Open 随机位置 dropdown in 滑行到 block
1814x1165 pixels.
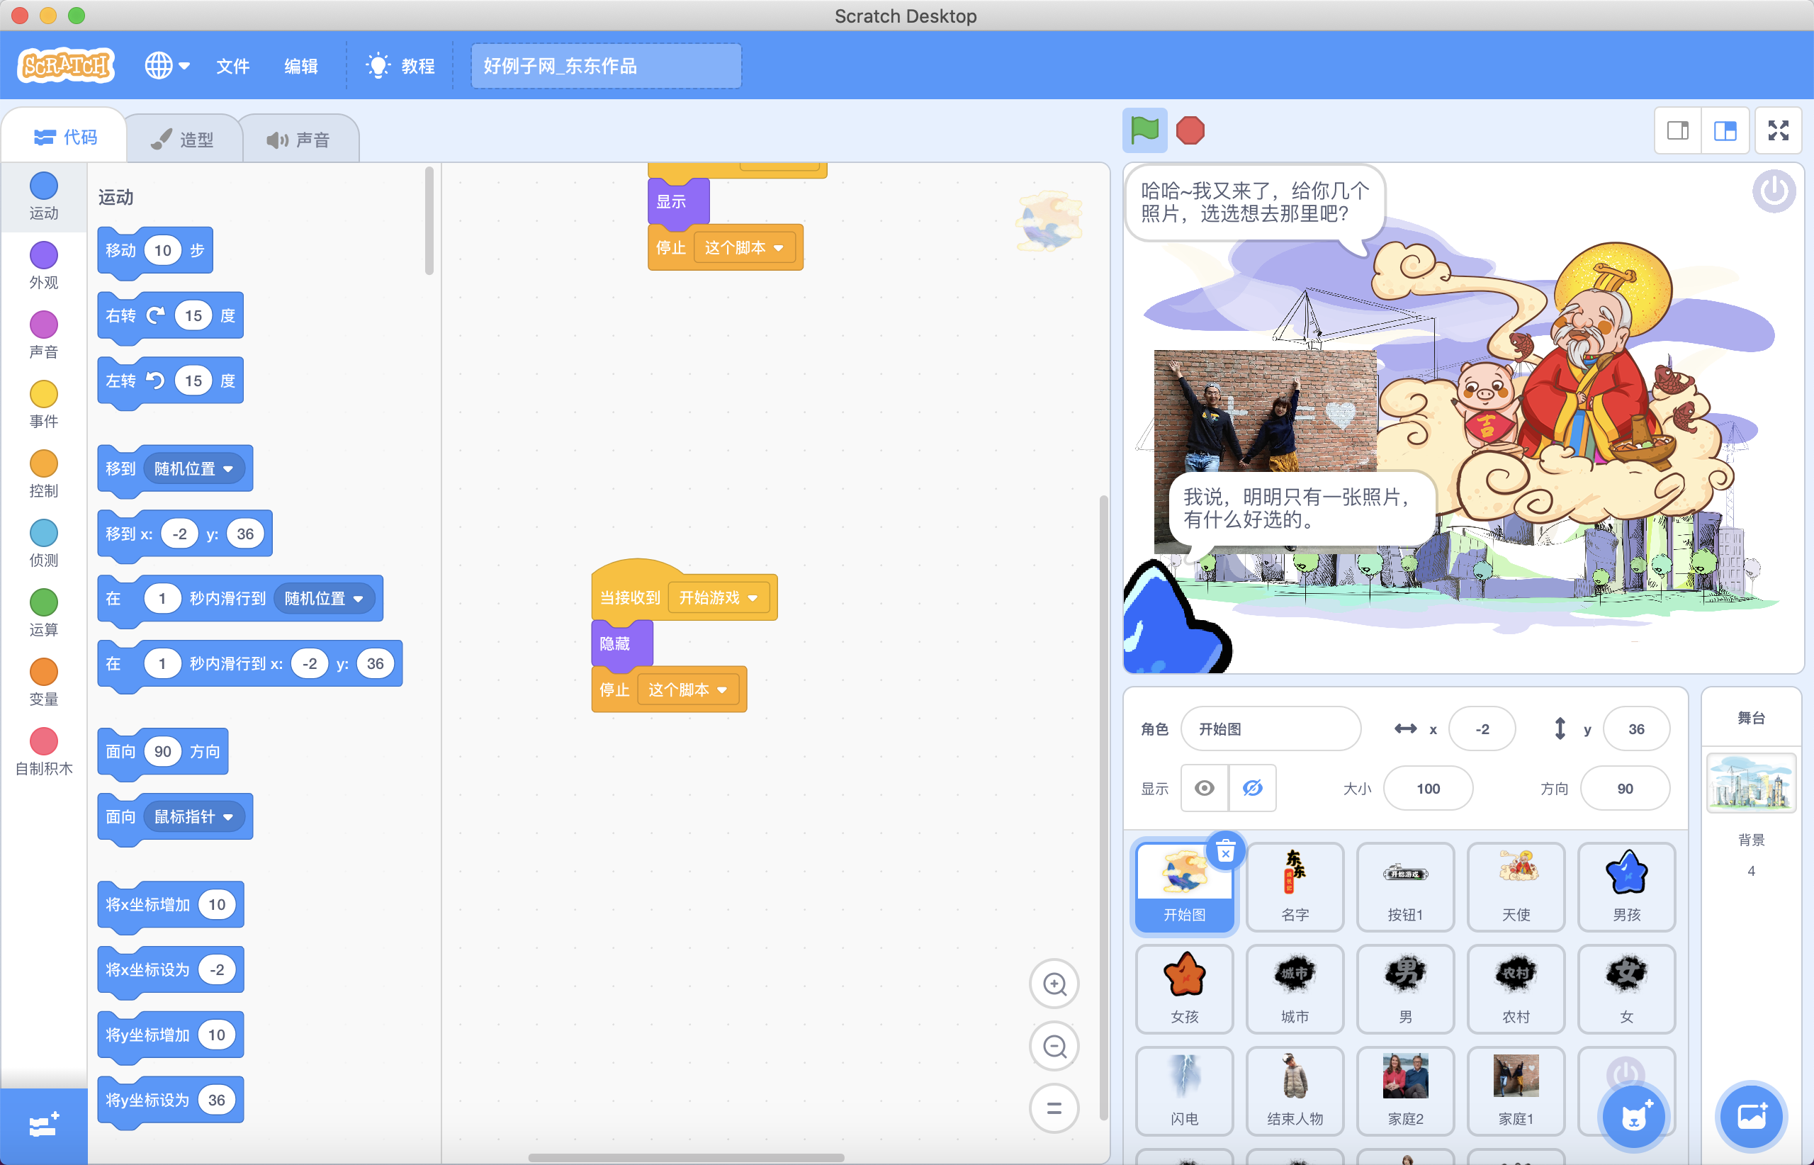pyautogui.click(x=324, y=598)
